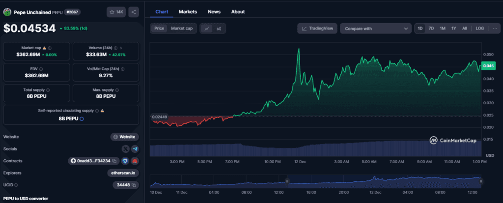Click the Ethereum icon on the contract chip
The height and width of the screenshot is (203, 503).
pos(73,161)
